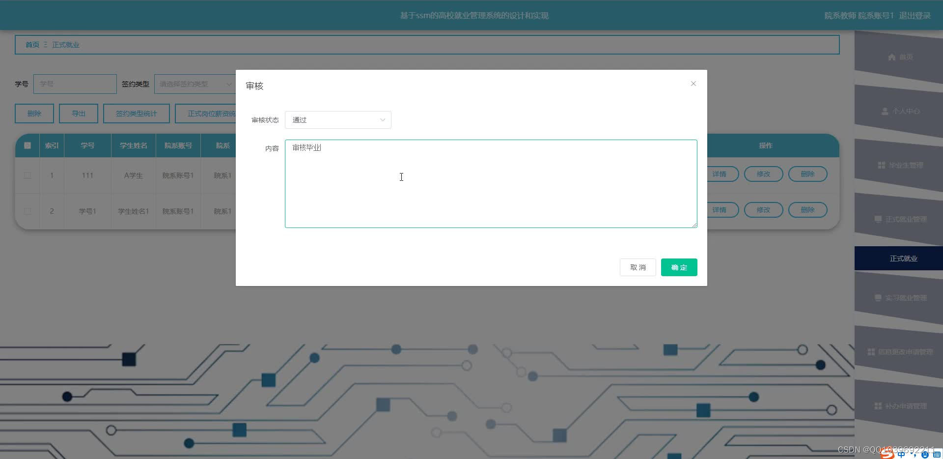Screen dimensions: 943x459
Task: Click 修改 for the A学生 row
Action: click(763, 174)
